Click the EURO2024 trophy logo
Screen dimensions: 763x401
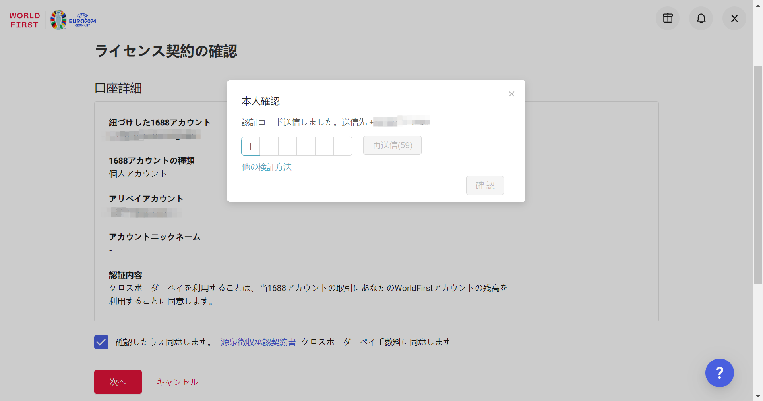pos(73,20)
